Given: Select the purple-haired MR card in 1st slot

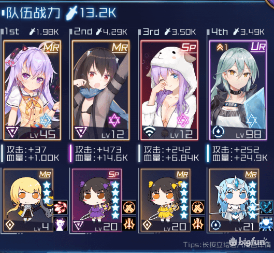Looking at the screenshot, I should point(32,90).
